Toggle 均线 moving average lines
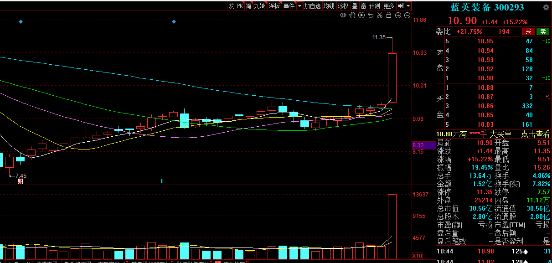This screenshot has height=263, width=552. pyautogui.click(x=329, y=6)
